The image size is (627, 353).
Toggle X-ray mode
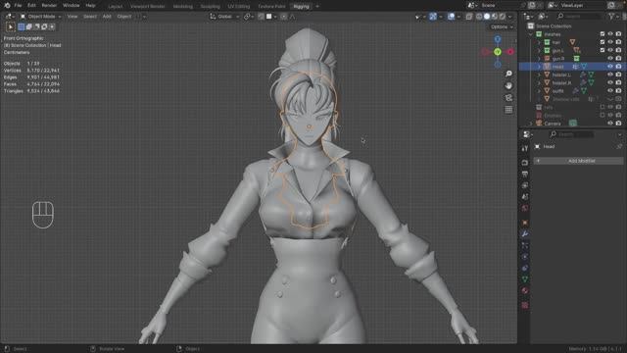(x=469, y=17)
